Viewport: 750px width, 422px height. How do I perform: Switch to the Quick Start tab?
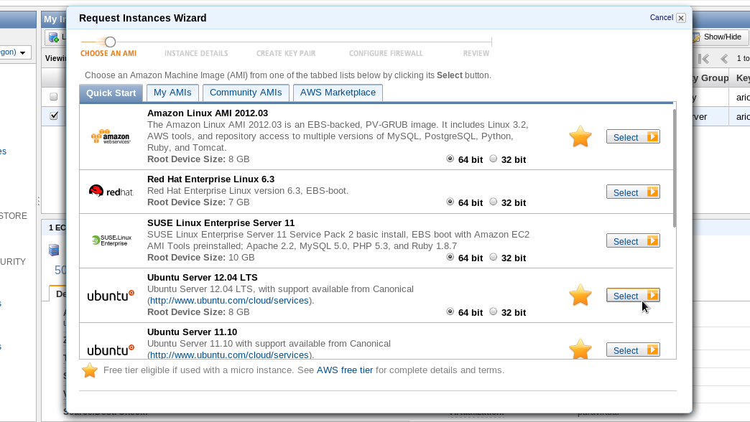111,93
